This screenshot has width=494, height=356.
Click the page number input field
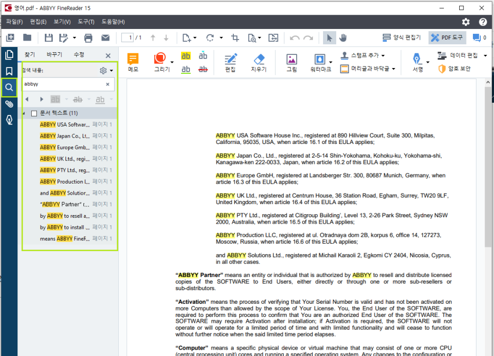(127, 38)
